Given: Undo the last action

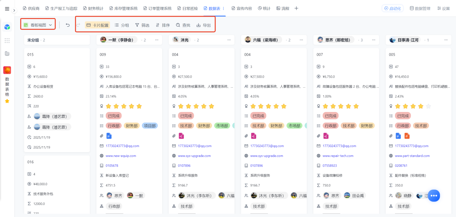Looking at the screenshot, I should [x=68, y=25].
